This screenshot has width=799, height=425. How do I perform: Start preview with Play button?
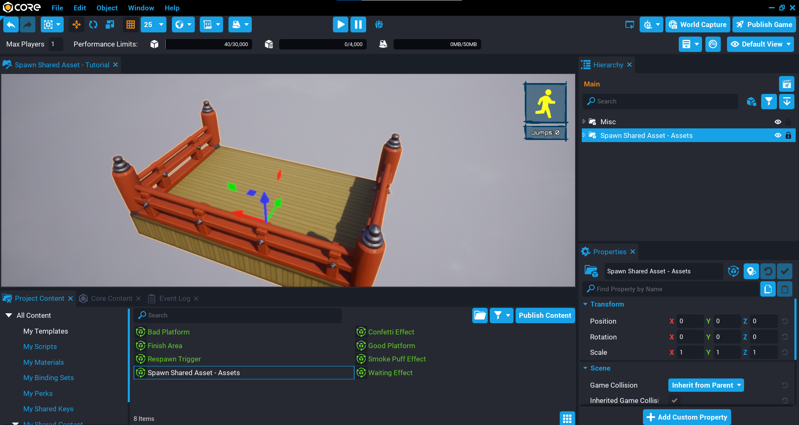coord(340,25)
